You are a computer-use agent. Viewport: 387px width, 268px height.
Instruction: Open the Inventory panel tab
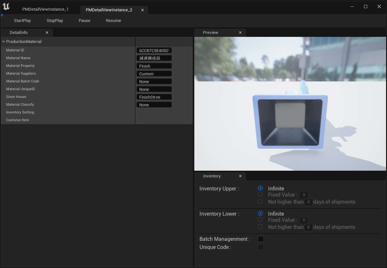click(x=212, y=176)
